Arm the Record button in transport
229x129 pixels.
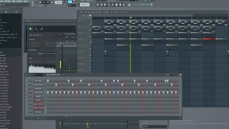tap(52, 3)
